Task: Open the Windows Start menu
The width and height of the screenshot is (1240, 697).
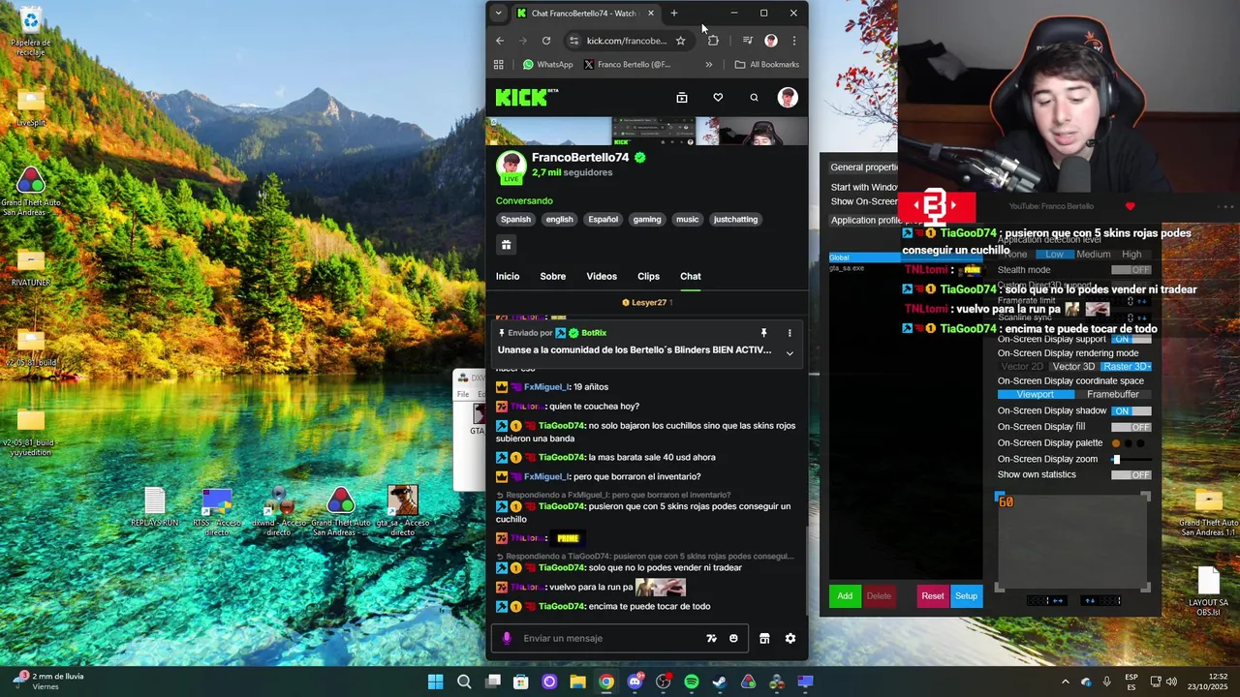Action: (x=436, y=682)
